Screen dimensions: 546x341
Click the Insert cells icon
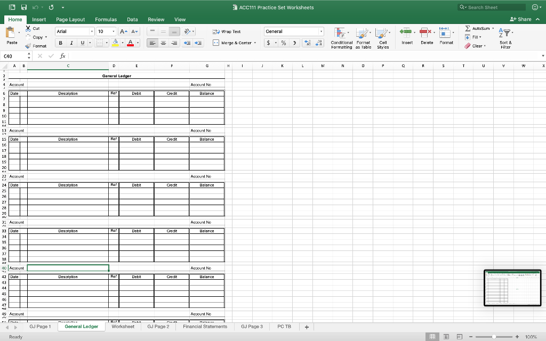pyautogui.click(x=406, y=33)
